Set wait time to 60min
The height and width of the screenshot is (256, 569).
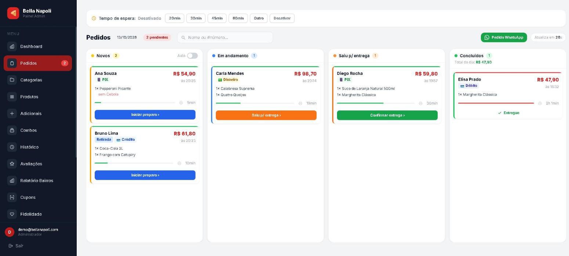coord(238,18)
